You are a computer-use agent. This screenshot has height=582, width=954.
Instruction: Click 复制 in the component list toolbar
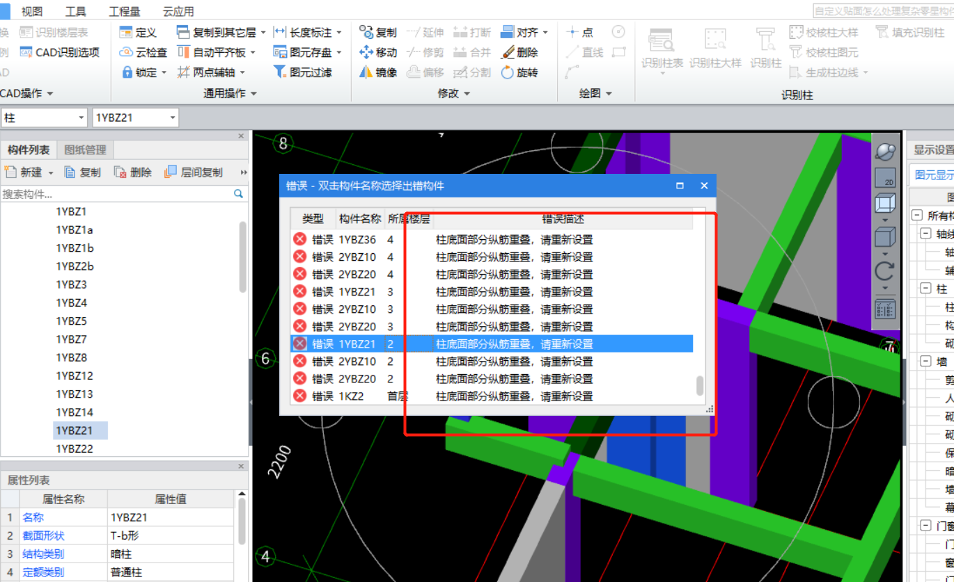click(x=82, y=172)
